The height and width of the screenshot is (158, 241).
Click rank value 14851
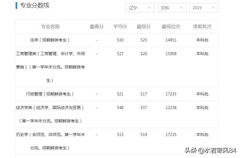pyautogui.click(x=171, y=40)
